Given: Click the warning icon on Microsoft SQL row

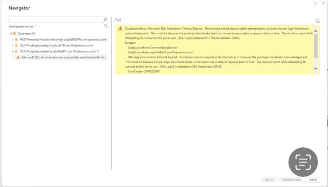Looking at the screenshot, I should 18,57.
